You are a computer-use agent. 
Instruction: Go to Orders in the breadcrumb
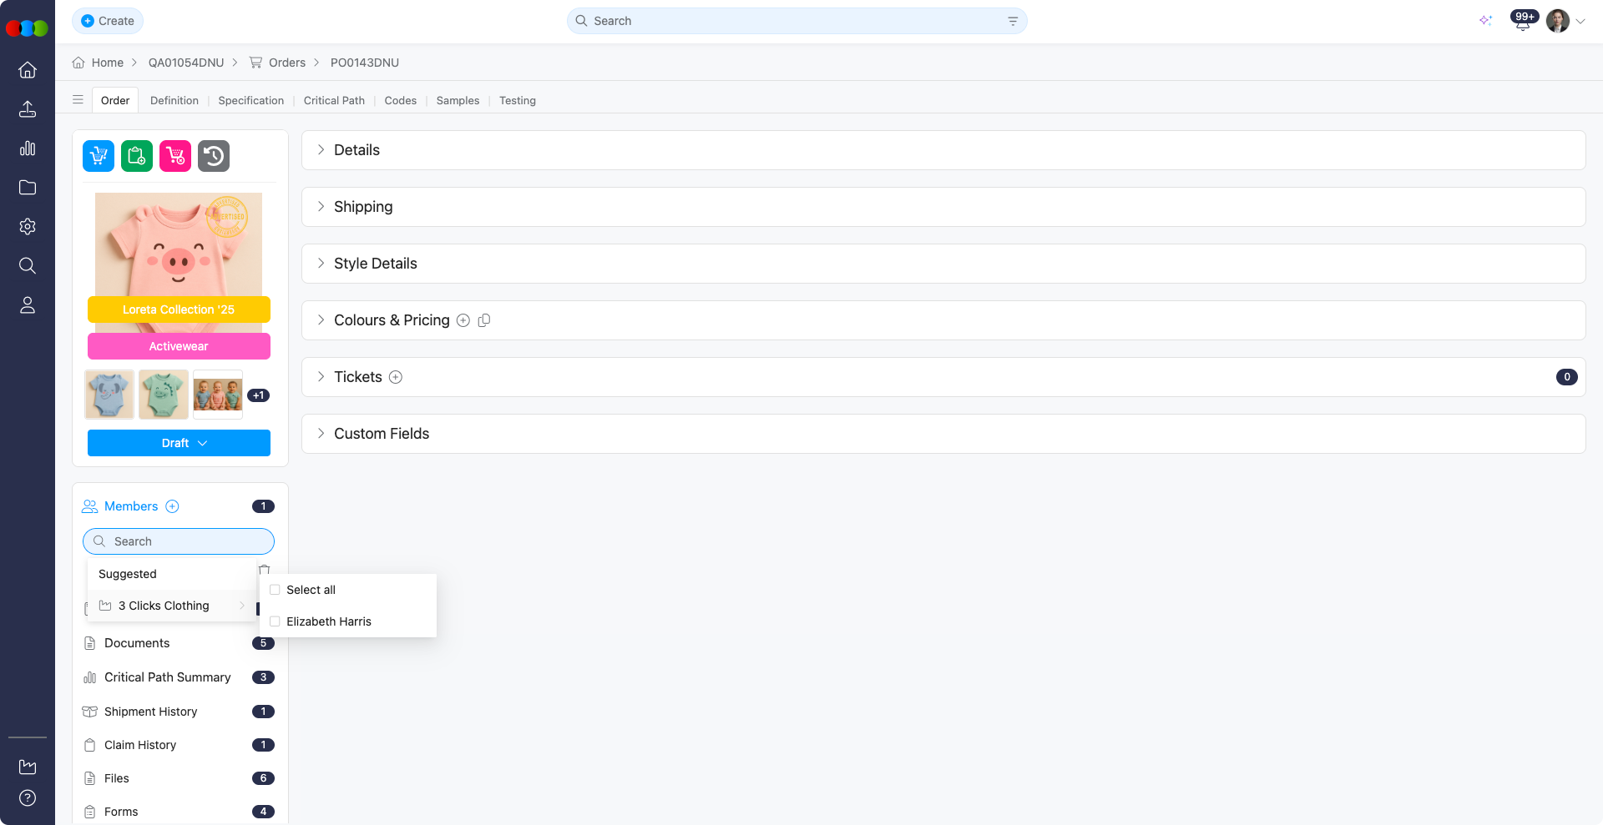coord(286,63)
